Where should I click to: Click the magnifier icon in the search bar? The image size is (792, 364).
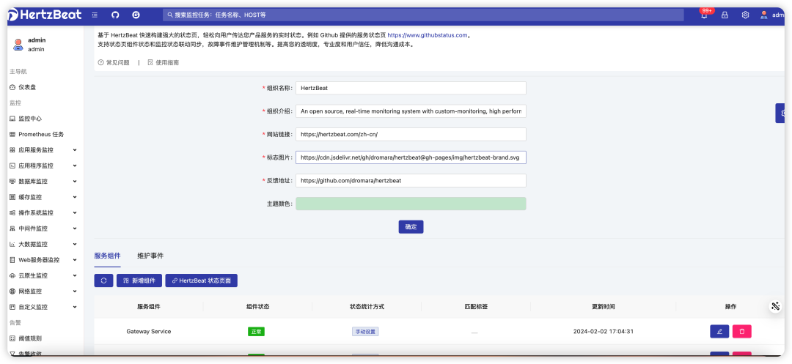point(171,15)
